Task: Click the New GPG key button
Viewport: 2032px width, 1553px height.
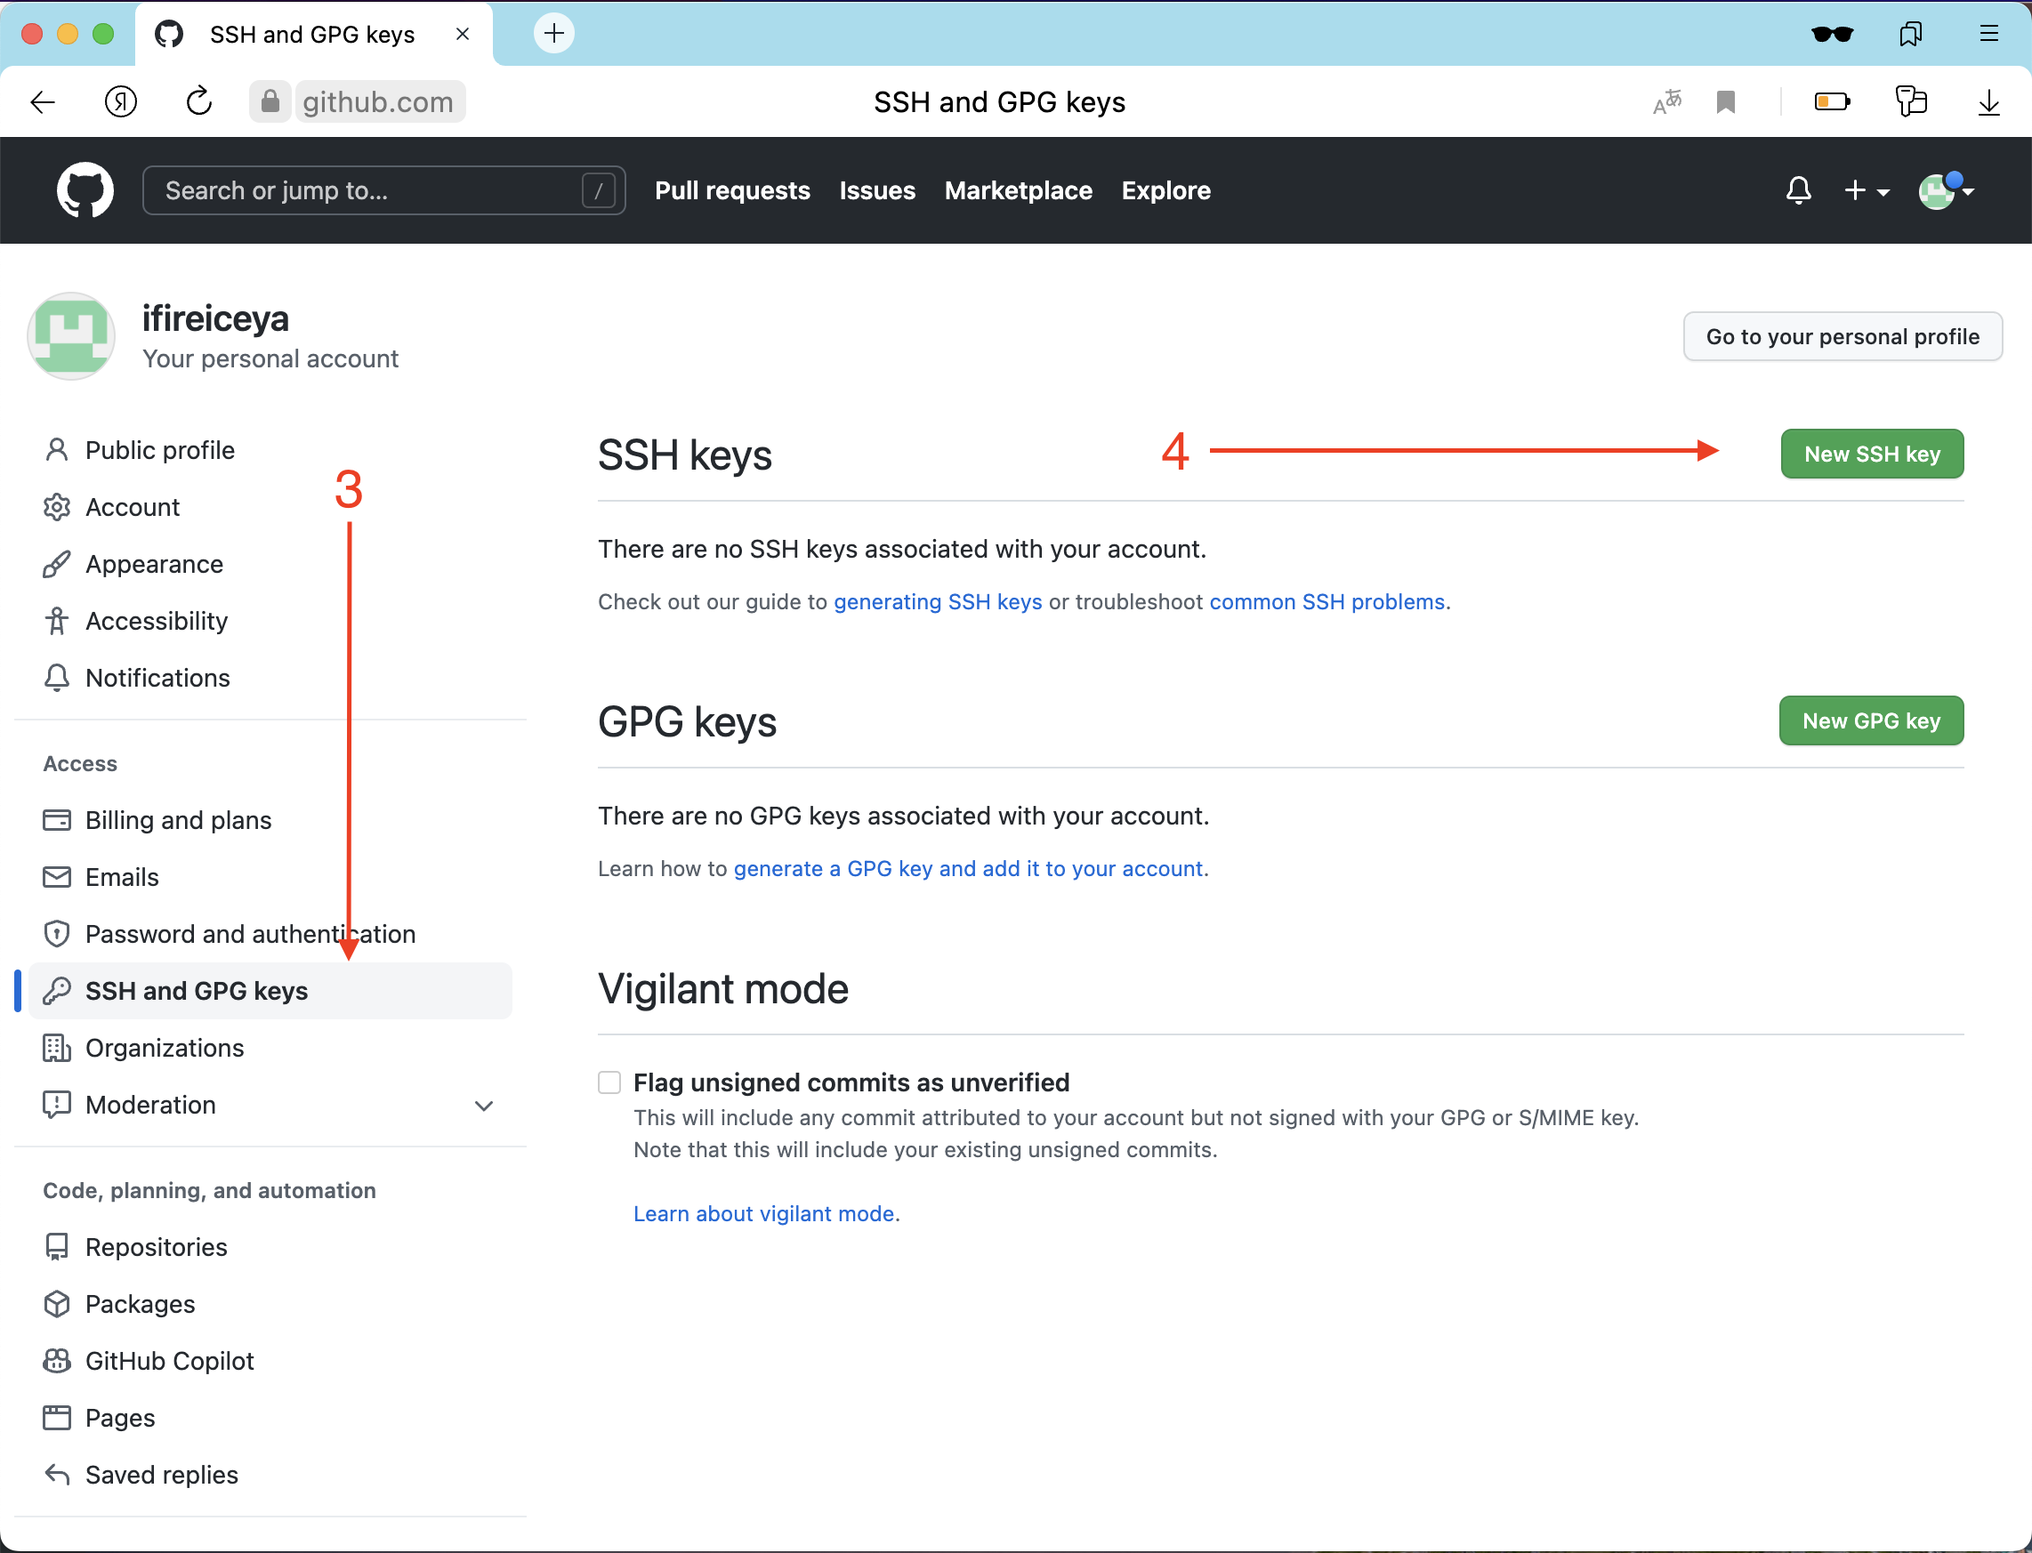Action: point(1870,721)
